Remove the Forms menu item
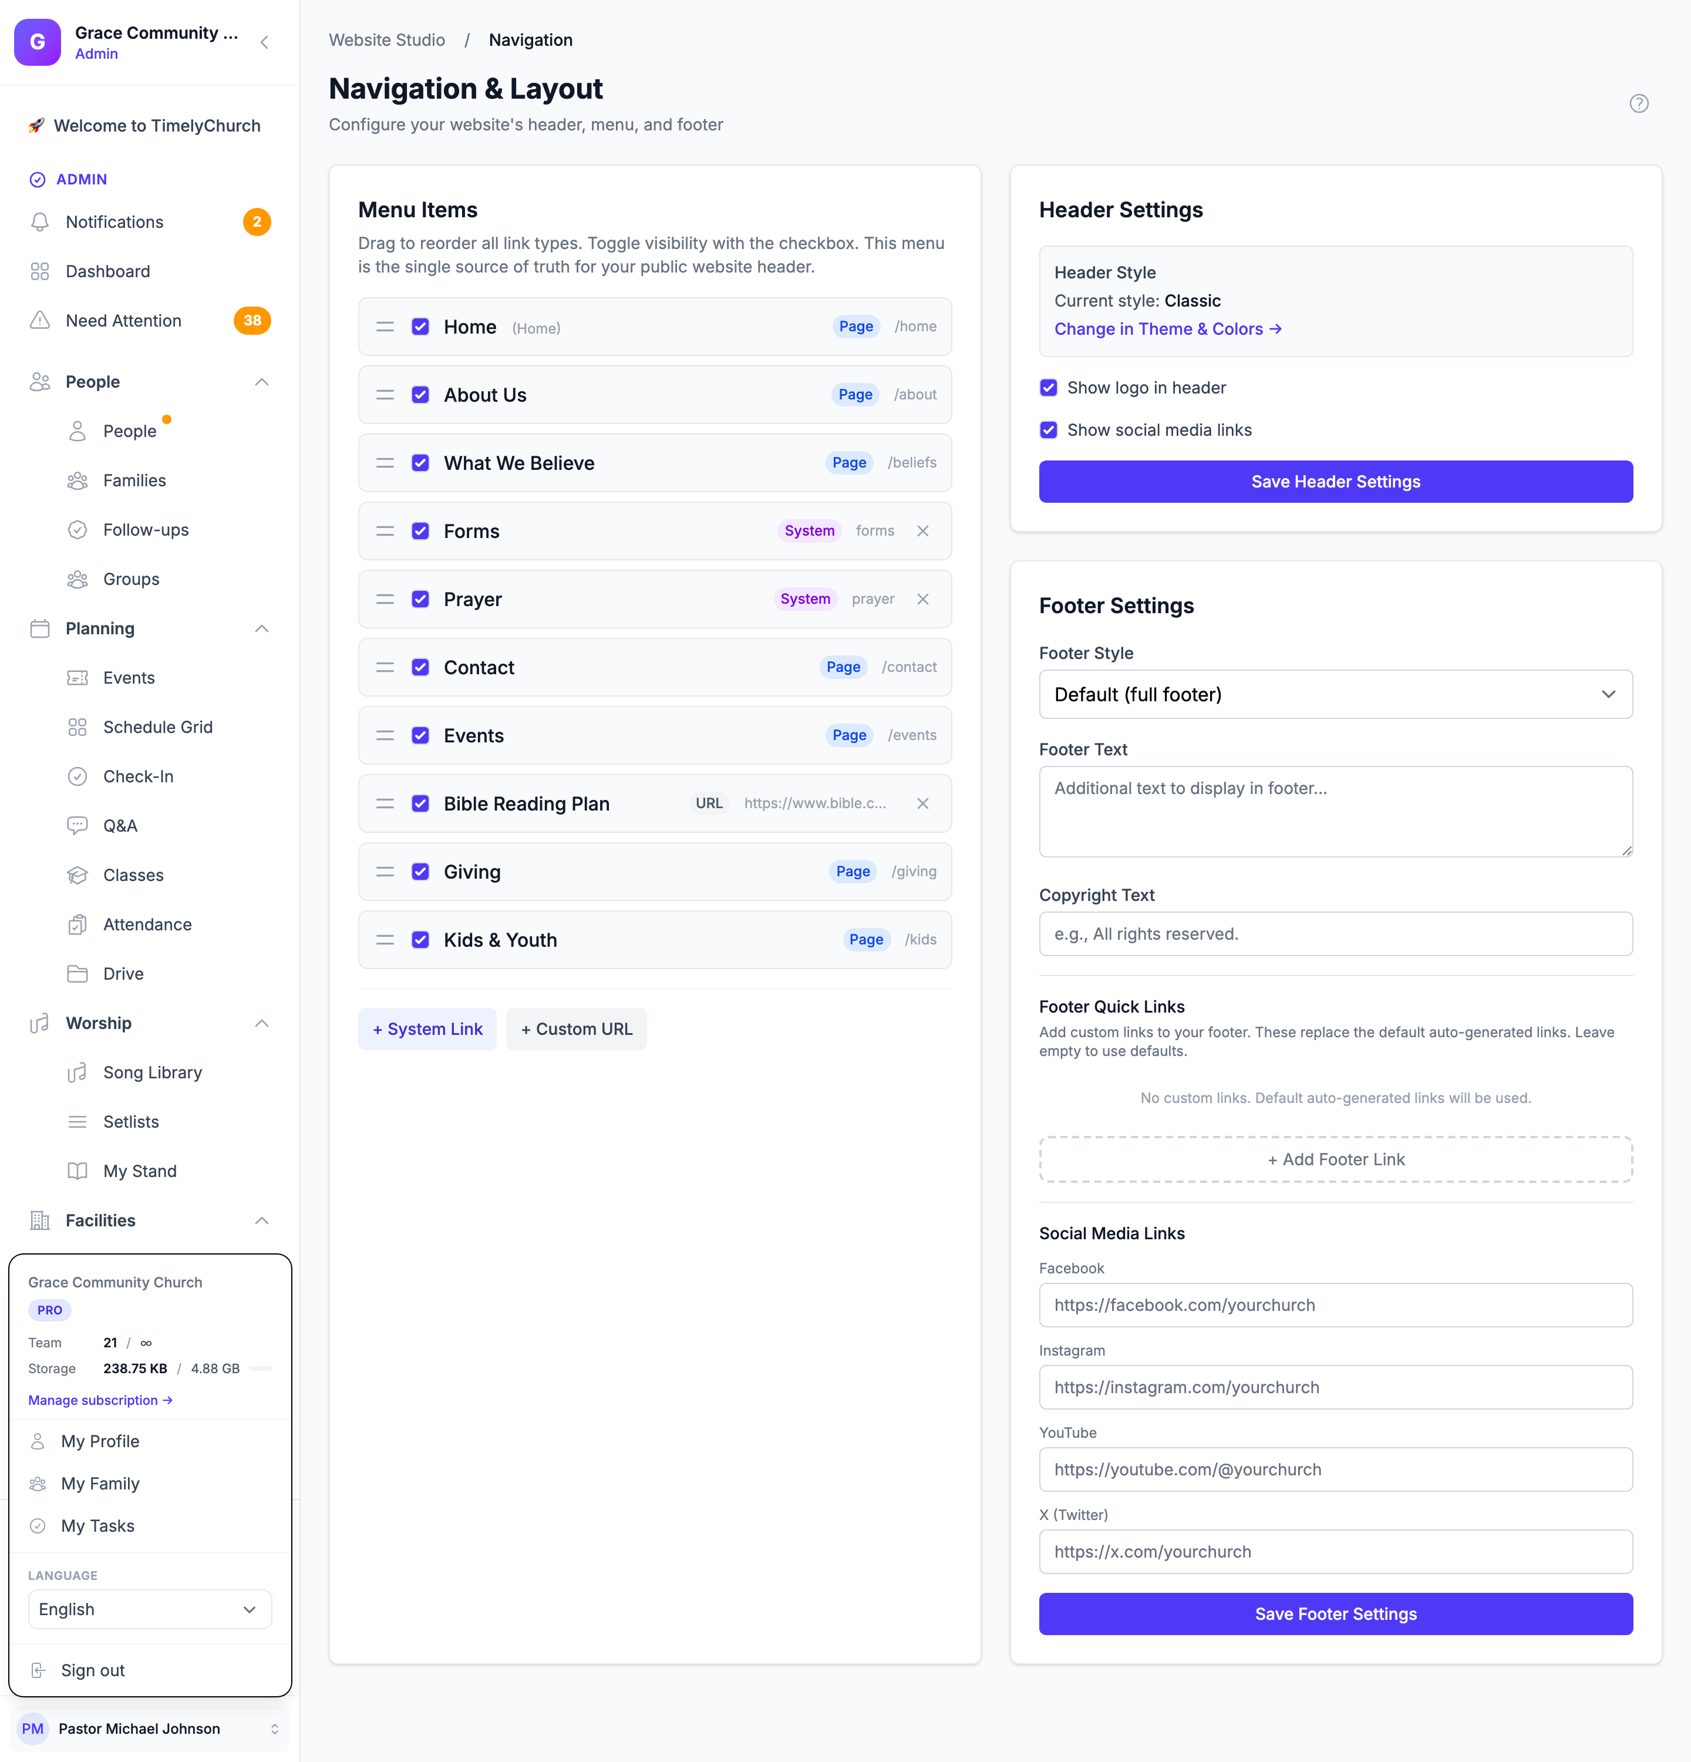Image resolution: width=1691 pixels, height=1762 pixels. [923, 532]
